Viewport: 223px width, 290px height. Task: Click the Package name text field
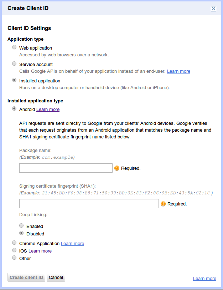66,168
